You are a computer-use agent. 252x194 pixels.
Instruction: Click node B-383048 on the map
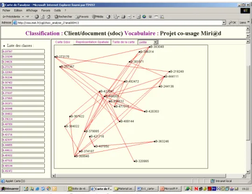click(149, 47)
